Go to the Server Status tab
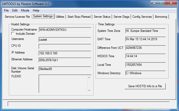 (x=102, y=17)
